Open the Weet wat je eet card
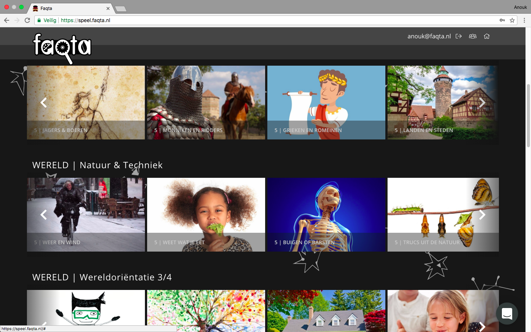This screenshot has width=531, height=332. coord(206,215)
